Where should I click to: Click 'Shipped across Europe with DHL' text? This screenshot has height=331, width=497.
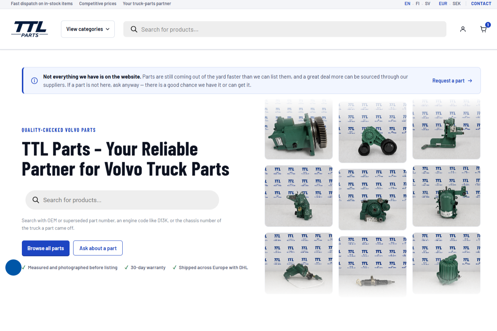[213, 268]
